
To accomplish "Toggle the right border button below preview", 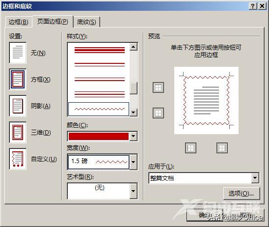I will click(222, 148).
